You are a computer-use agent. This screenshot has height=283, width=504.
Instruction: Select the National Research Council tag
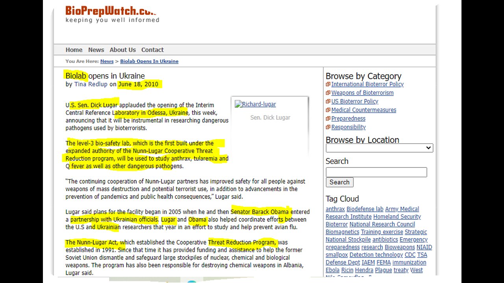tap(382, 224)
